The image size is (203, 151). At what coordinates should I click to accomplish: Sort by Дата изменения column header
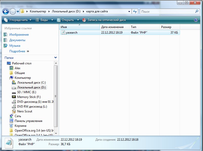(x=114, y=27)
